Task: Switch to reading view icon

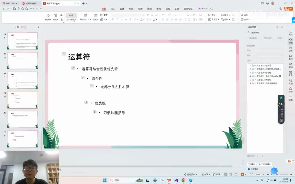Action: coord(236,175)
